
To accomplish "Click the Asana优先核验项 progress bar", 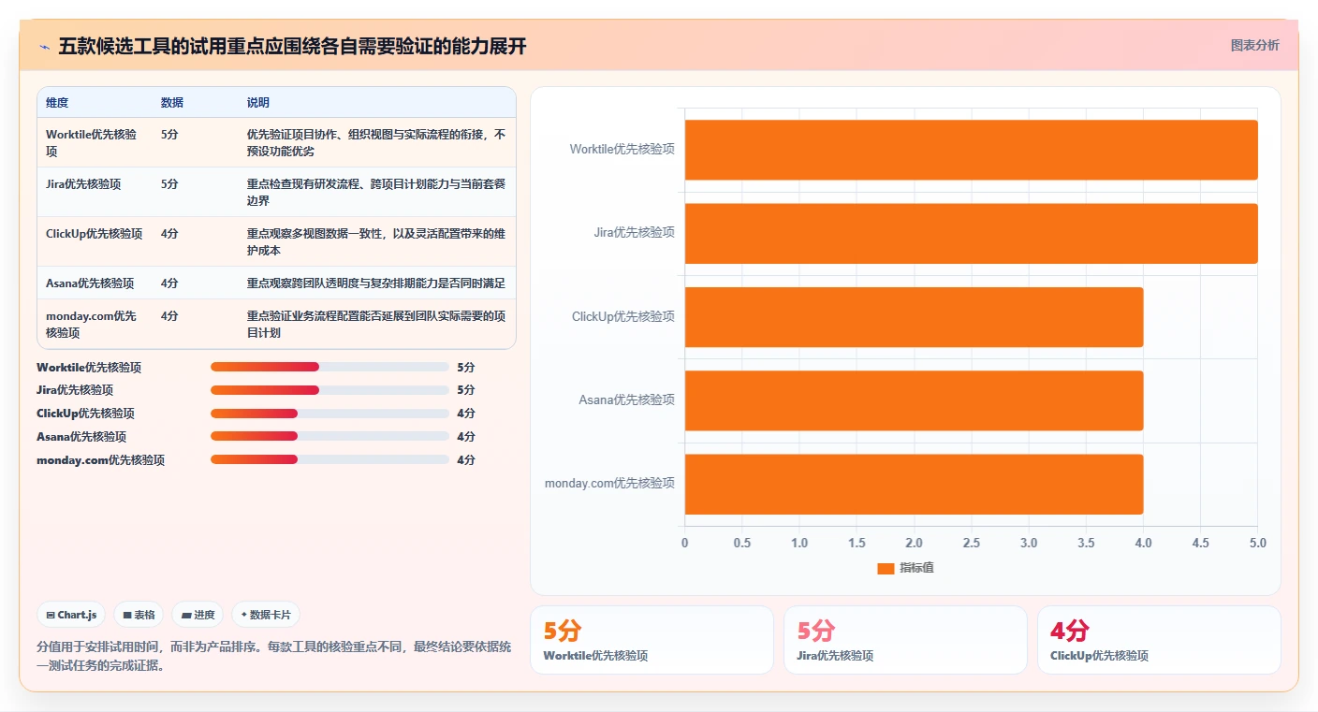I will pos(329,436).
